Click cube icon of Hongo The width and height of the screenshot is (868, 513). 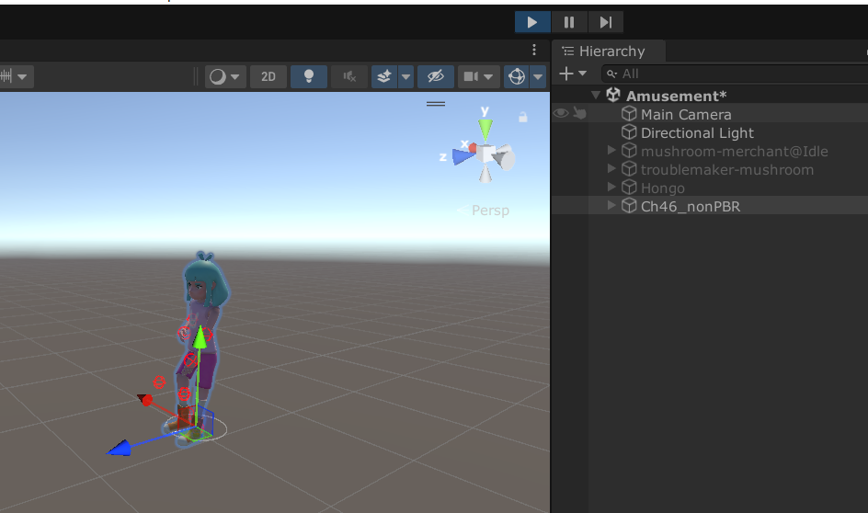629,187
